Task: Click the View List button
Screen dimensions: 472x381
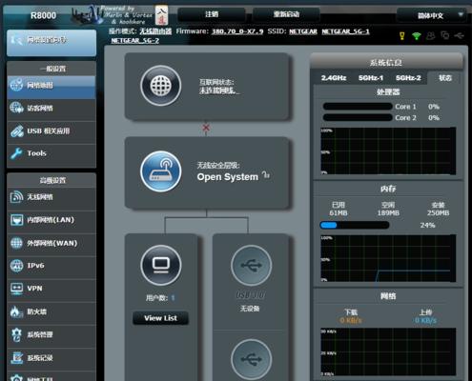Action: pyautogui.click(x=160, y=318)
